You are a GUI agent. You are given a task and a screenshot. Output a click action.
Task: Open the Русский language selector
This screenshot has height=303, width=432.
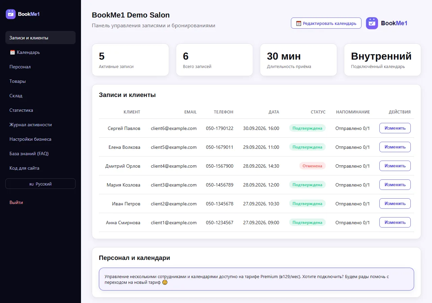(x=40, y=184)
